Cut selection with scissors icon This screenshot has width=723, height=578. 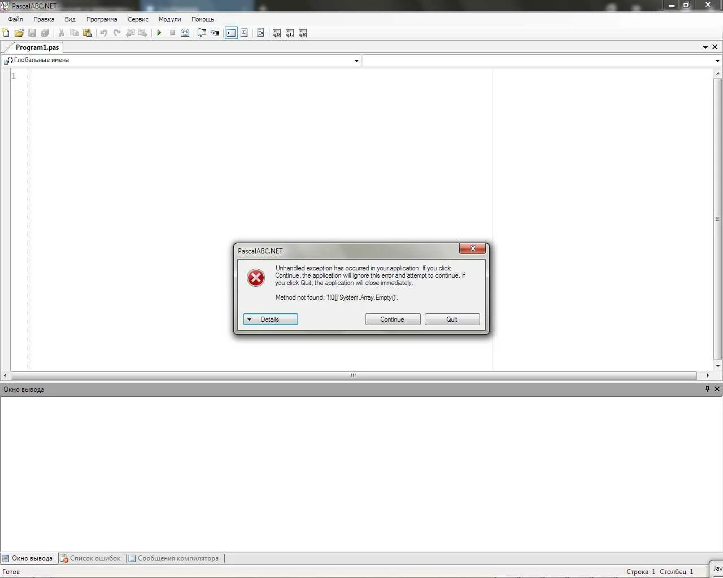61,33
